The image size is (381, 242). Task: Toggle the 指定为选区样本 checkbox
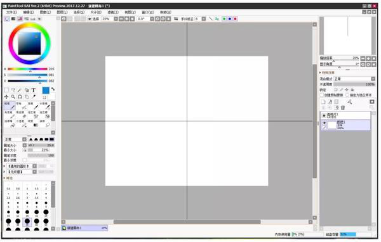(347, 95)
